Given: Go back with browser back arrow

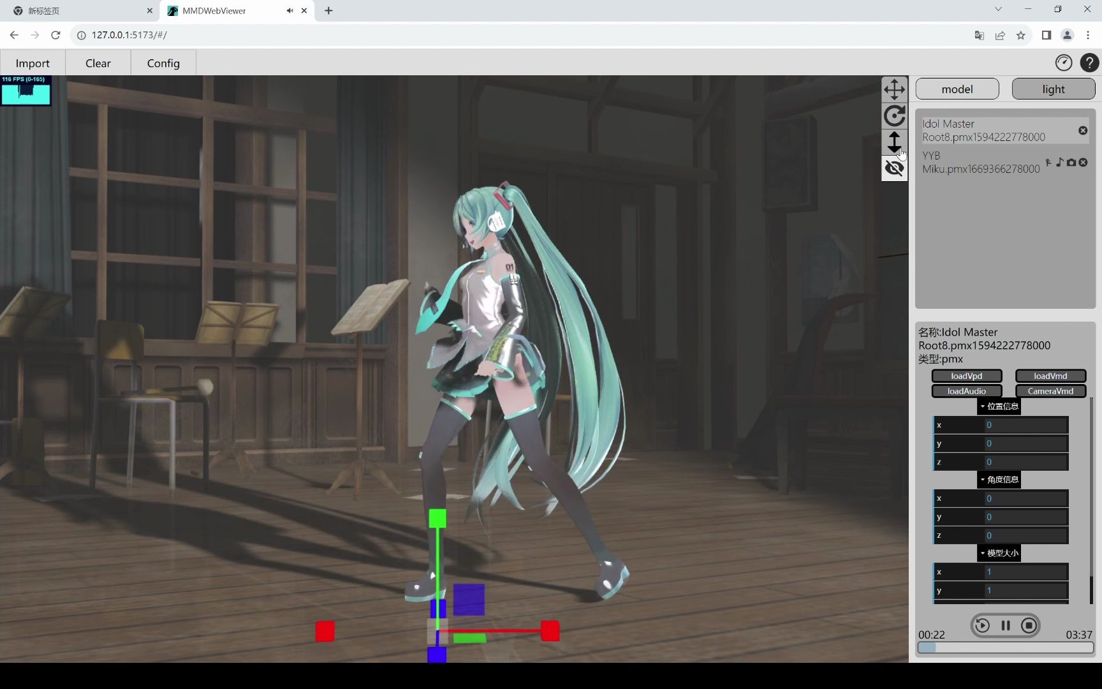Looking at the screenshot, I should [x=14, y=35].
